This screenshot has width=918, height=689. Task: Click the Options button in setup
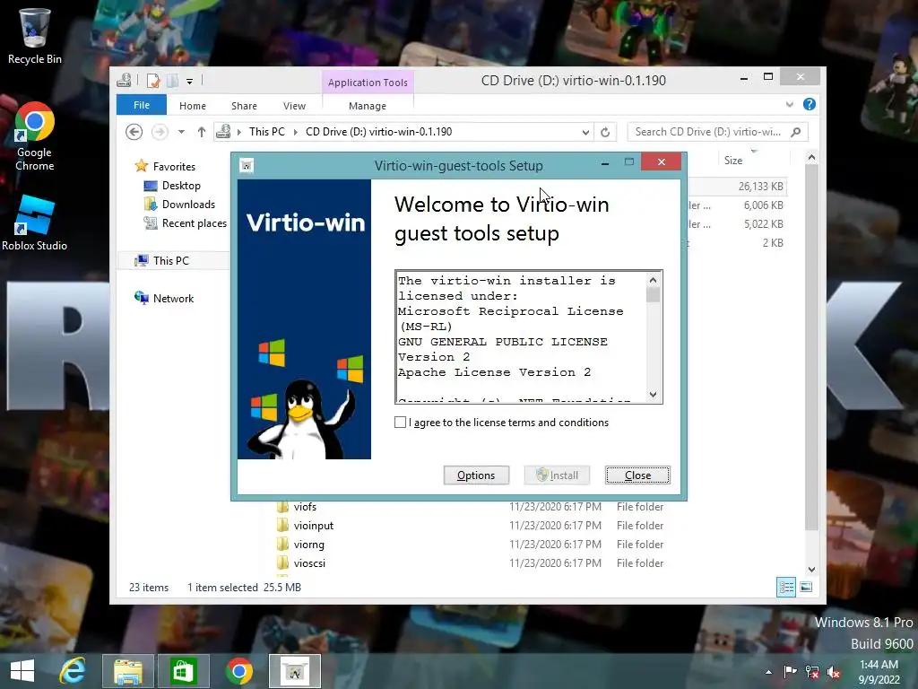pyautogui.click(x=476, y=475)
